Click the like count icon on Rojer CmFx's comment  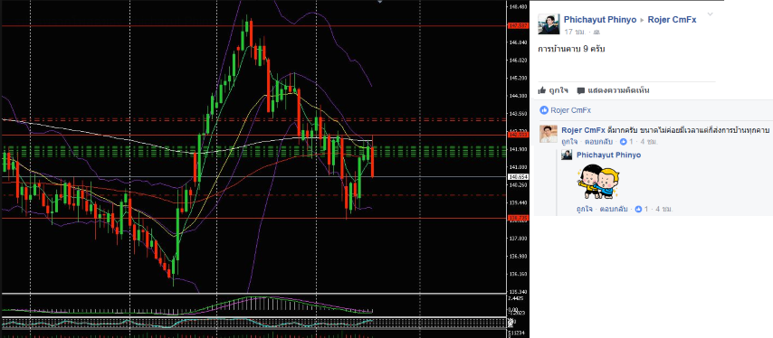[x=623, y=142]
